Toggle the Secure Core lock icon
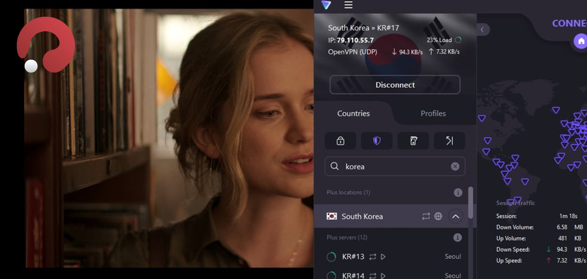Image resolution: width=587 pixels, height=279 pixels. pyautogui.click(x=340, y=141)
